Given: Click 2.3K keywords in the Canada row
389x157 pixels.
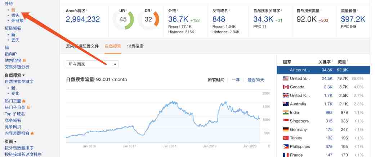Looking at the screenshot, I should click(x=328, y=87).
